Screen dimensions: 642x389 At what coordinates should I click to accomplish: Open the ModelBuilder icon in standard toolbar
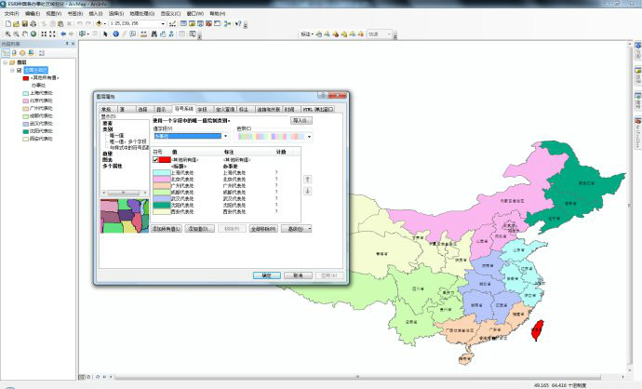(227, 24)
